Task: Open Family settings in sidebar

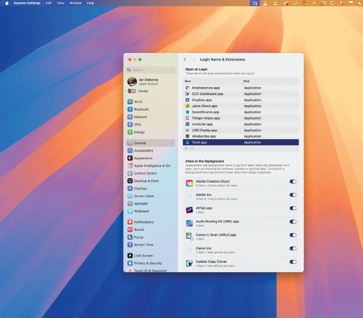Action: [150, 91]
